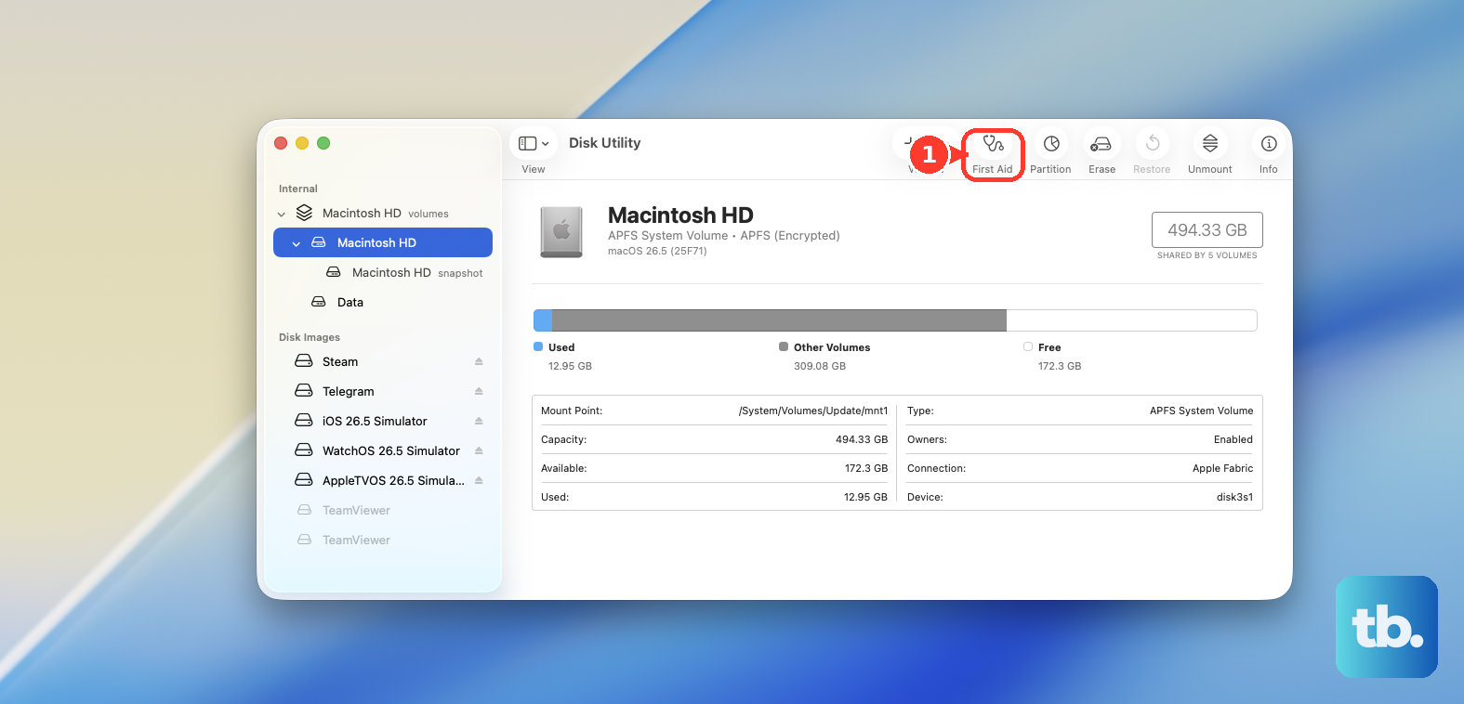Open the Info toolbar icon
The height and width of the screenshot is (704, 1464).
point(1269,144)
